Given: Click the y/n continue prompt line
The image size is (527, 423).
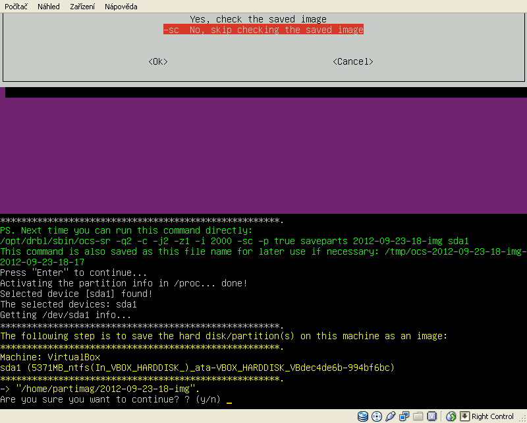Looking at the screenshot, I should [112, 400].
